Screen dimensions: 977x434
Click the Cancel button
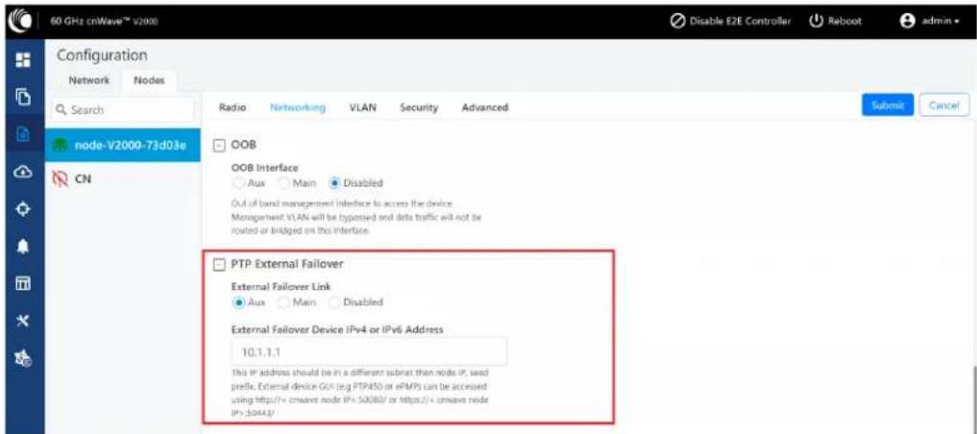tap(943, 106)
